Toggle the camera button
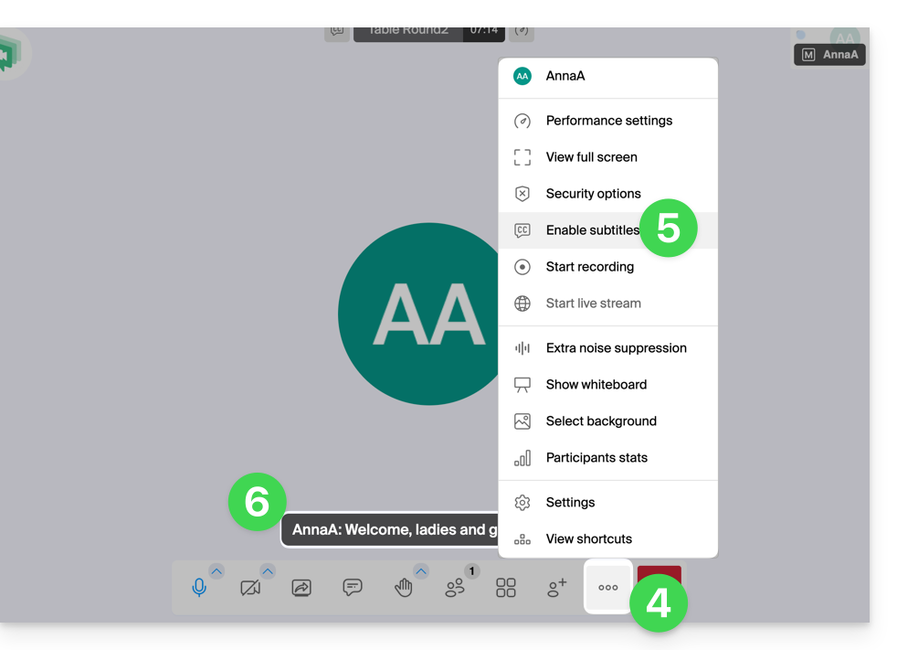The height and width of the screenshot is (650, 897). [x=249, y=588]
